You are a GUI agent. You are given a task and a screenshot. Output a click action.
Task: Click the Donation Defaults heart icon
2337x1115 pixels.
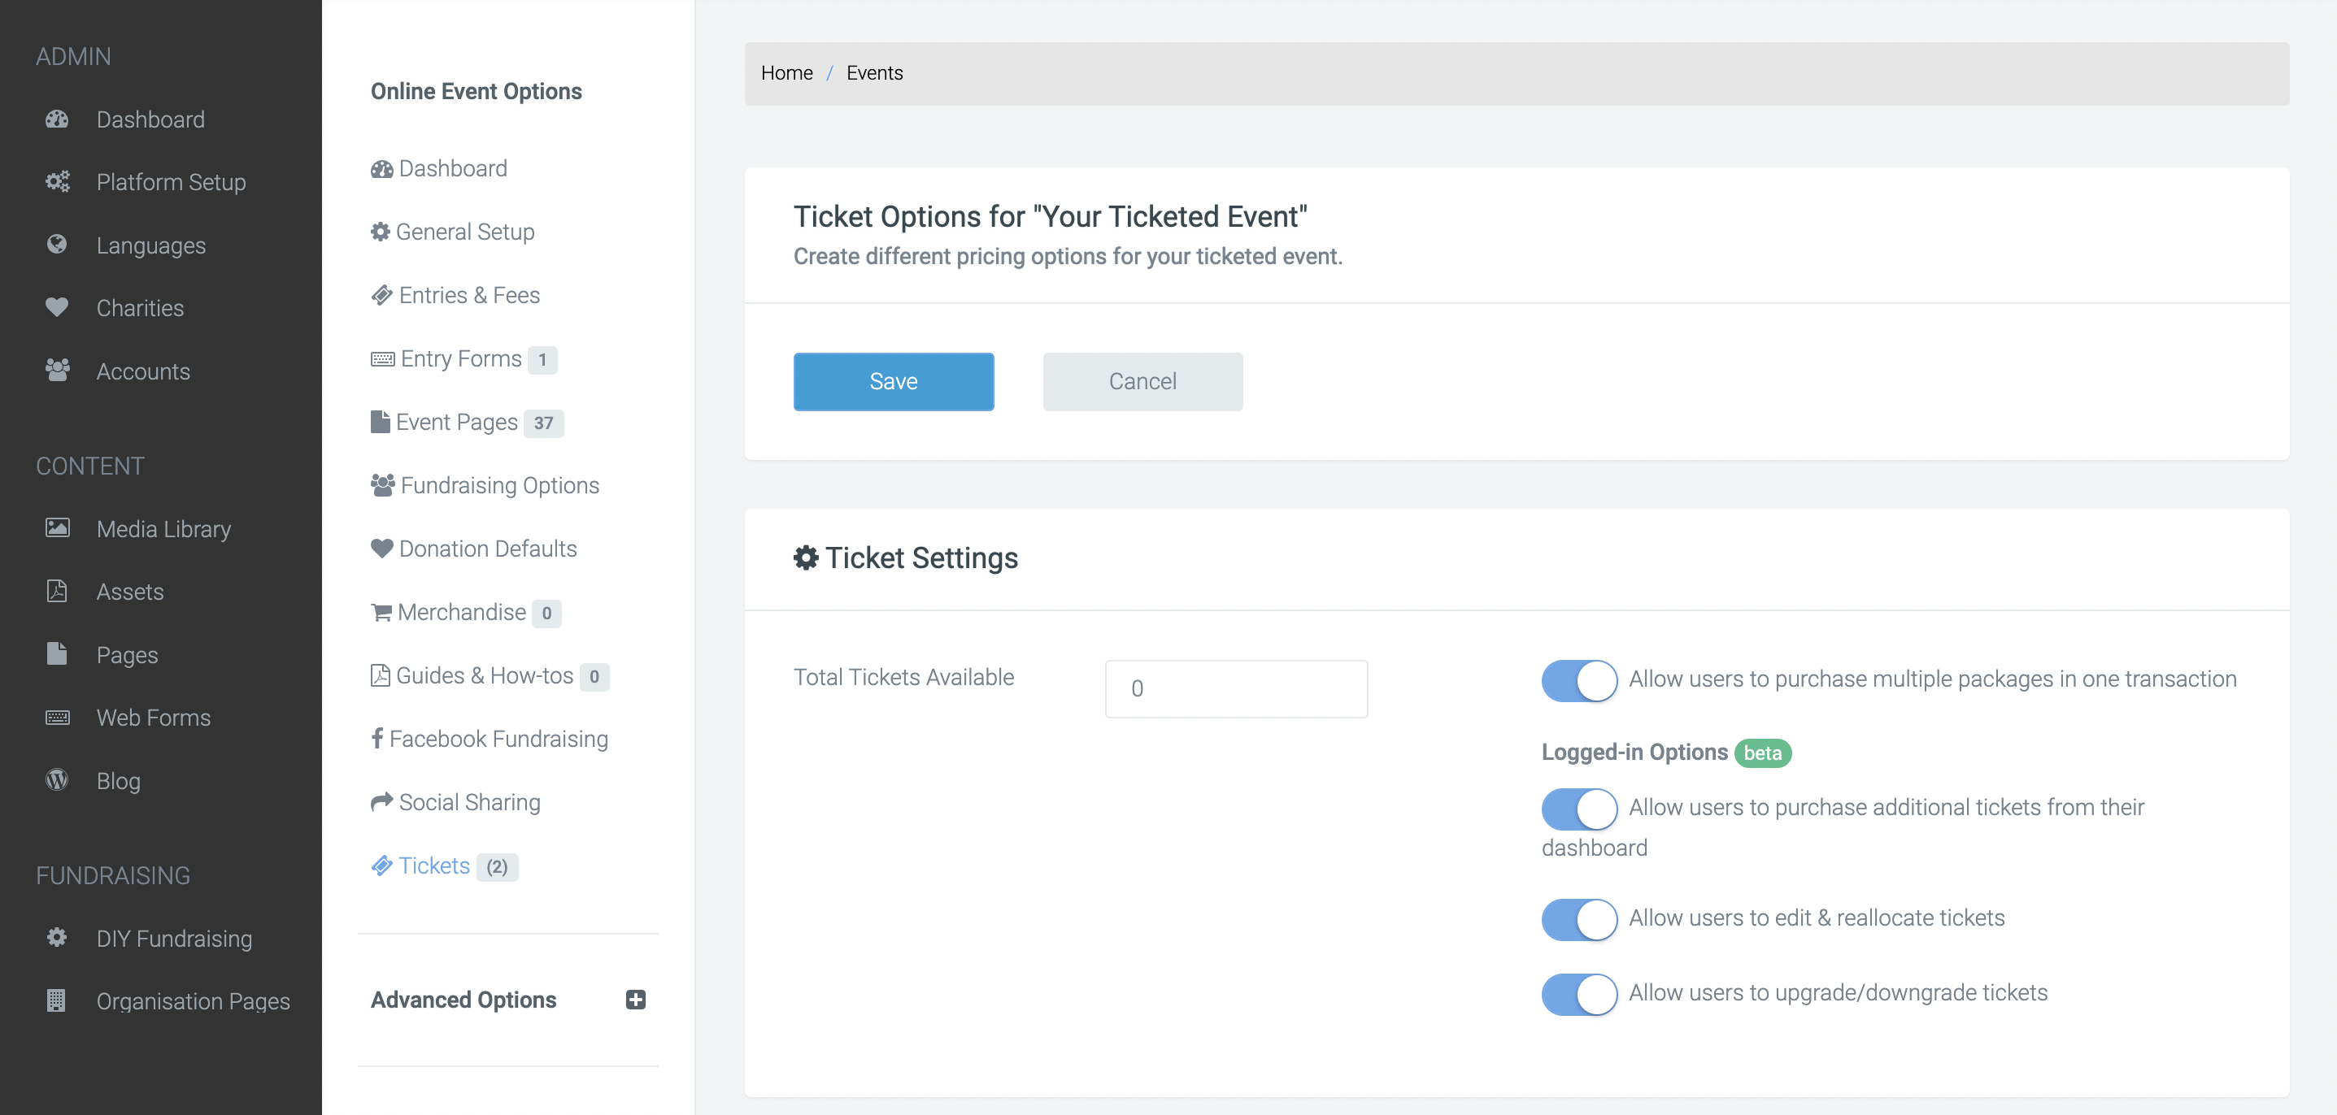382,549
